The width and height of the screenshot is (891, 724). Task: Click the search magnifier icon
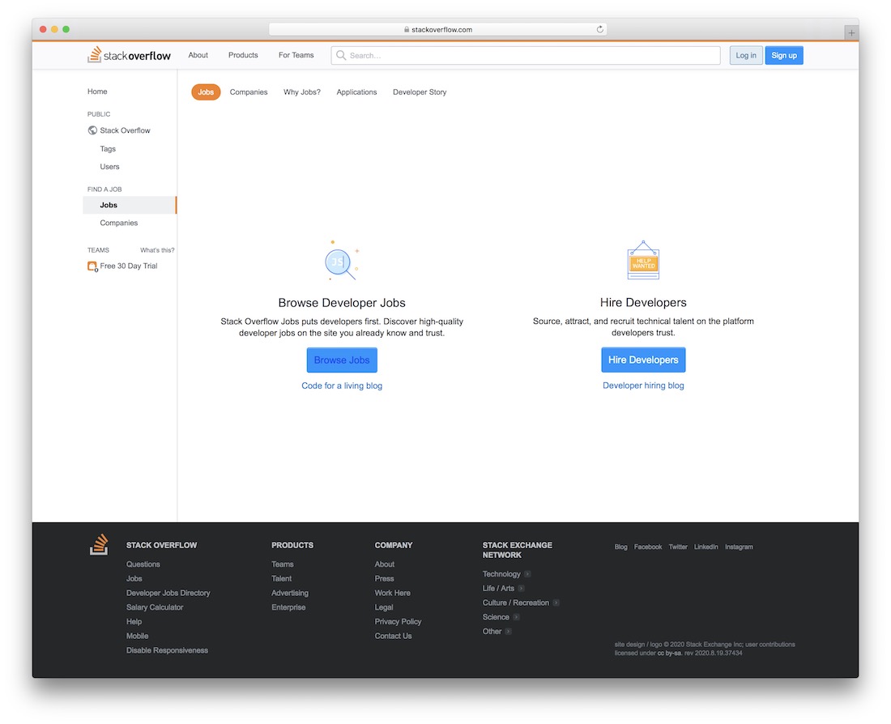click(341, 55)
